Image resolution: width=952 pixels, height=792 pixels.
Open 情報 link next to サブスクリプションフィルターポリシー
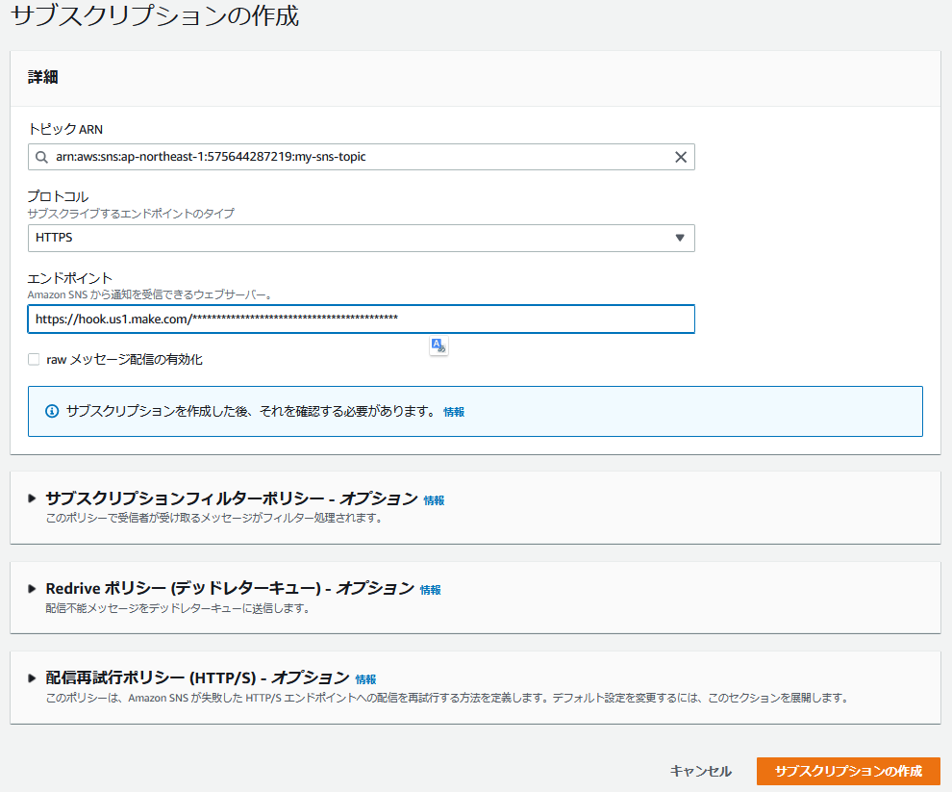click(x=434, y=500)
